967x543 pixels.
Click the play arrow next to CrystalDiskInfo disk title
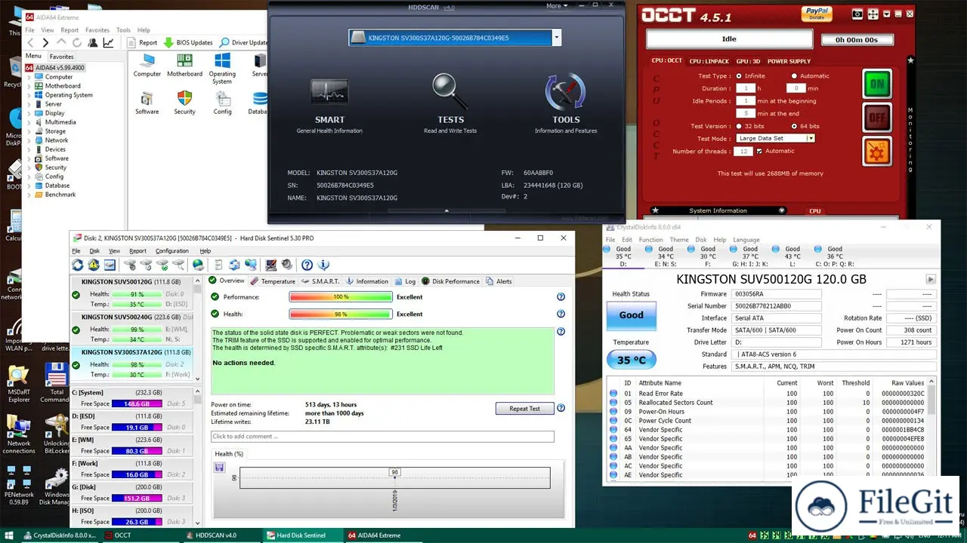[x=931, y=279]
